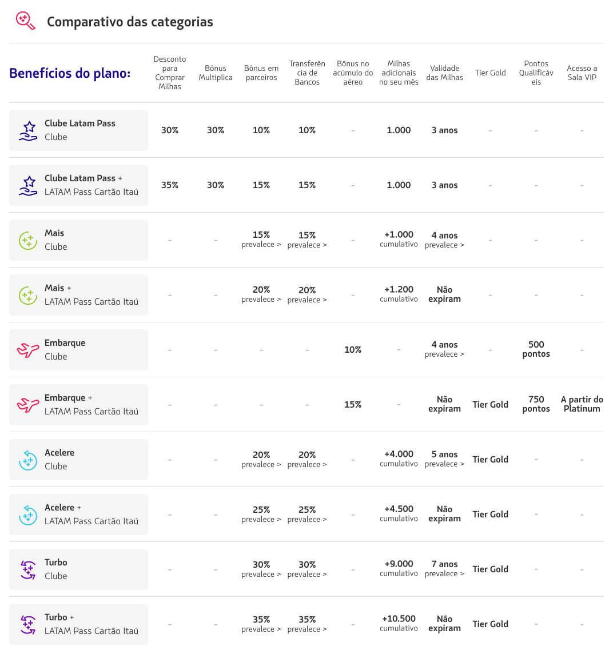
Task: Click the purple Turbo Clube arrows icon
Action: point(28,569)
